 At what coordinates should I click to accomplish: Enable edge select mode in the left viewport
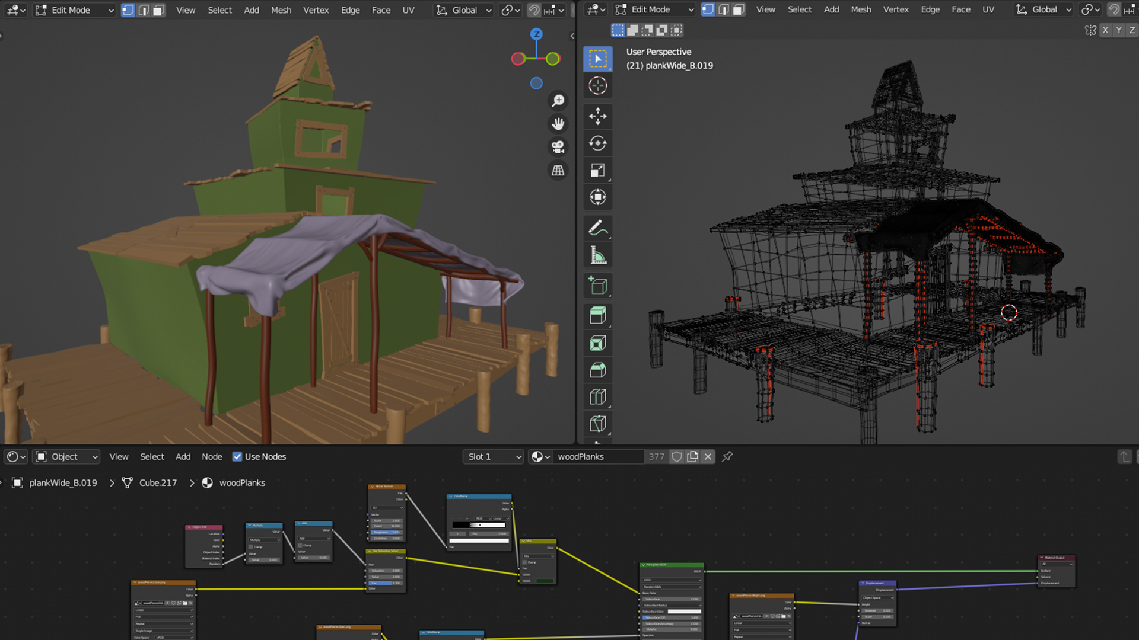(x=143, y=10)
